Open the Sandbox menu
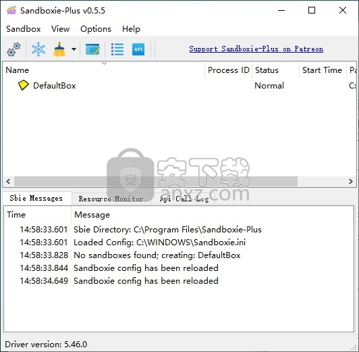 tap(24, 29)
